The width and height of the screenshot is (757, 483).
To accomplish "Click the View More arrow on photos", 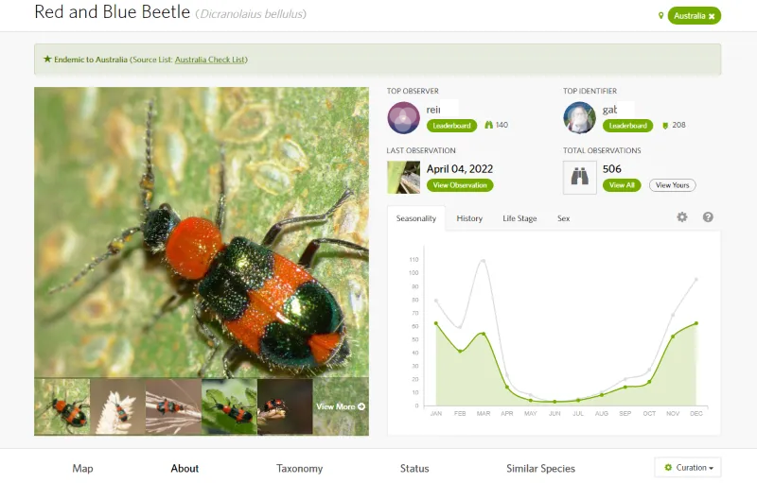I will (341, 406).
